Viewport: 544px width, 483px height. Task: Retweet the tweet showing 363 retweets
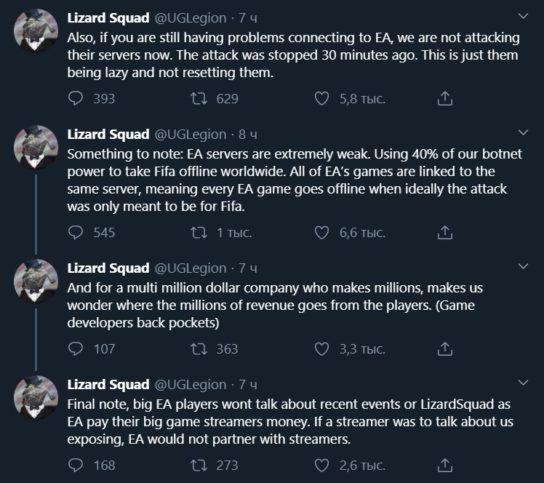[199, 348]
